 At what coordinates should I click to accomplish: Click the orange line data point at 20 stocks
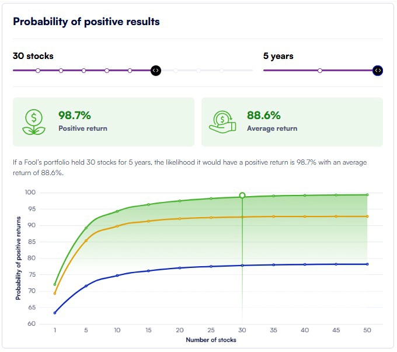180,219
